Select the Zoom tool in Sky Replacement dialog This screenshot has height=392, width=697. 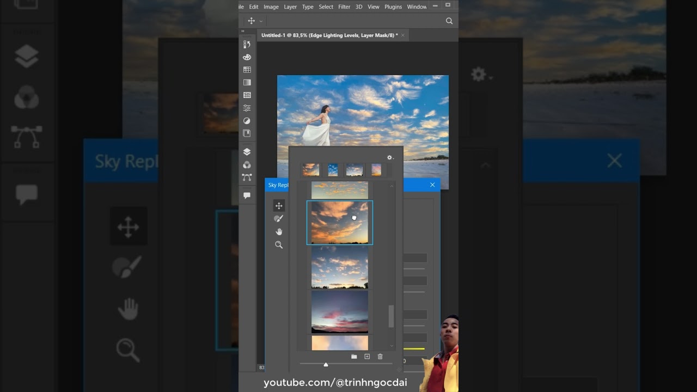[x=279, y=245]
